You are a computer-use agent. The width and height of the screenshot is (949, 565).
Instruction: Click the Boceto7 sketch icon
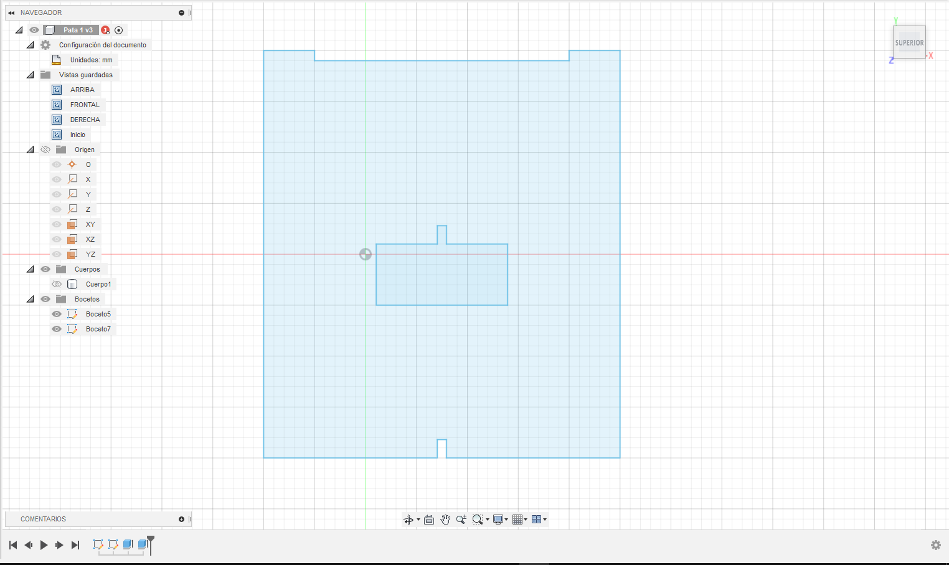coord(72,329)
